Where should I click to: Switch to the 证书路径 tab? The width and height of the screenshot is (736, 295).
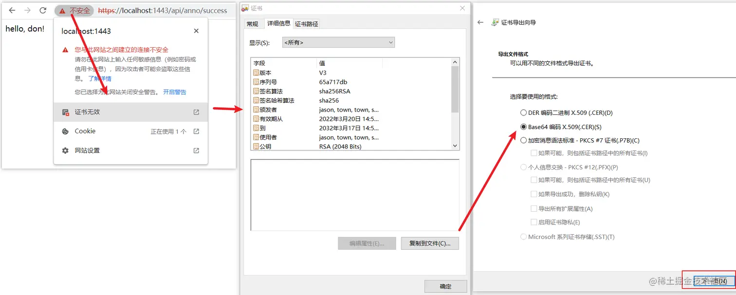pos(307,24)
